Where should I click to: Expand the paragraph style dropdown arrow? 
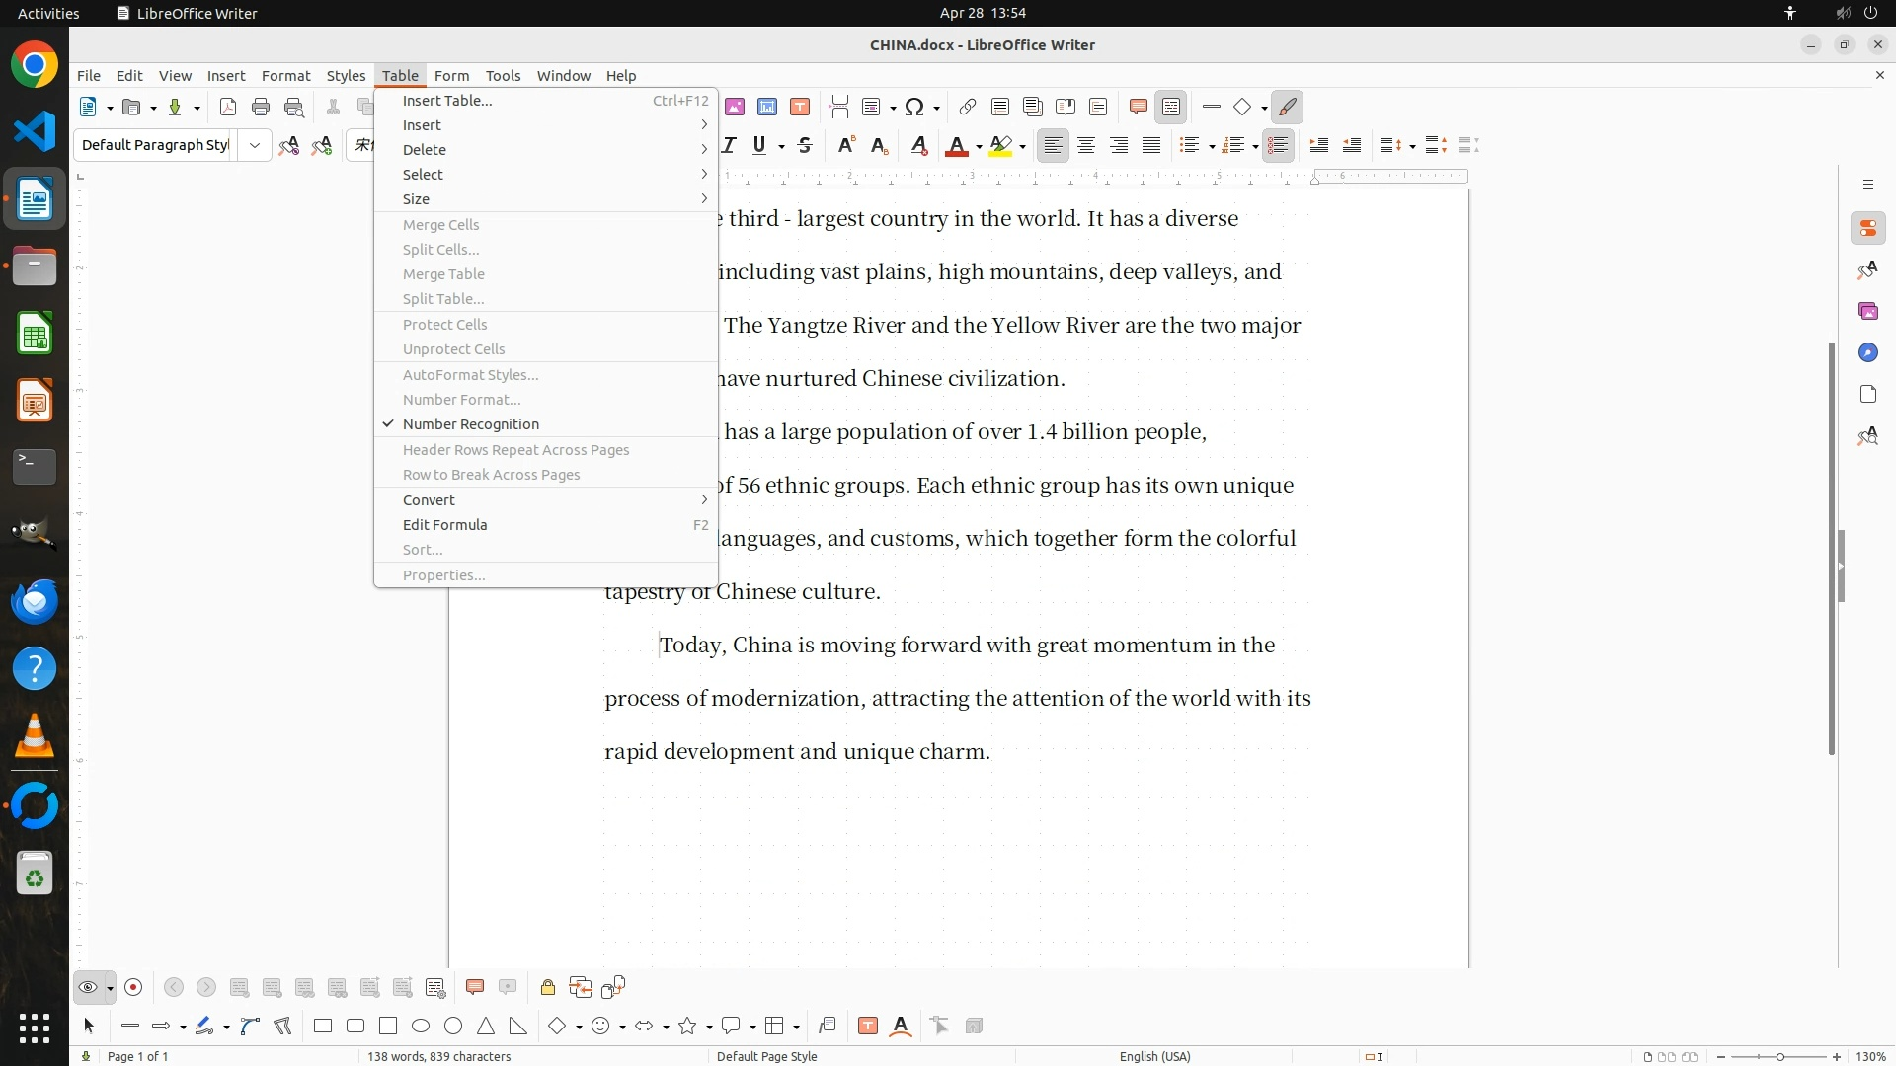pos(255,146)
